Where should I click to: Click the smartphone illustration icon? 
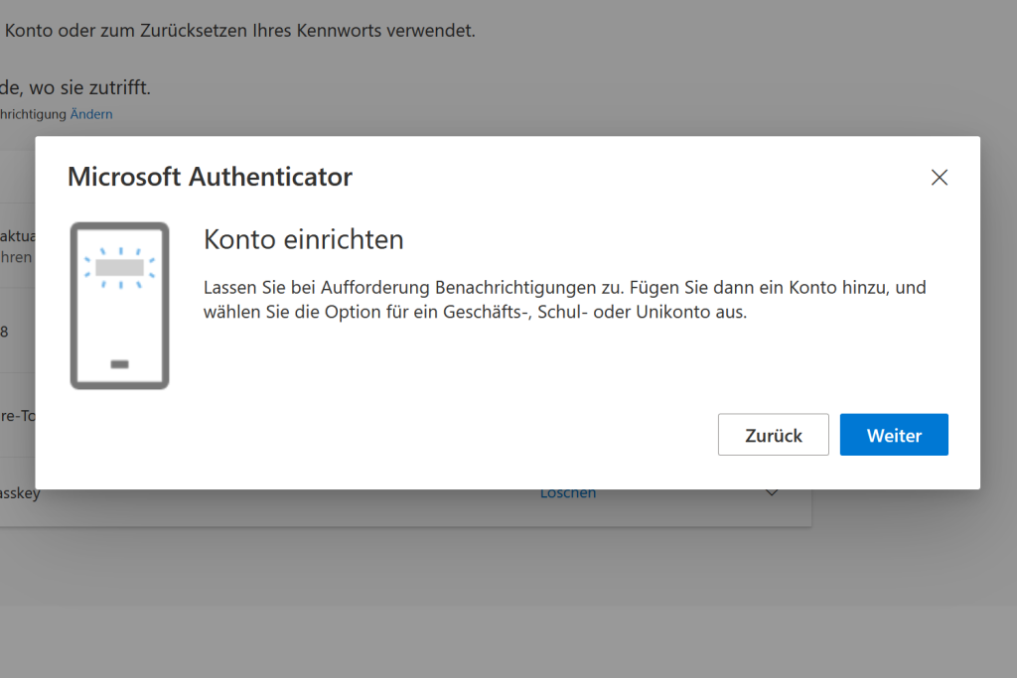point(119,305)
